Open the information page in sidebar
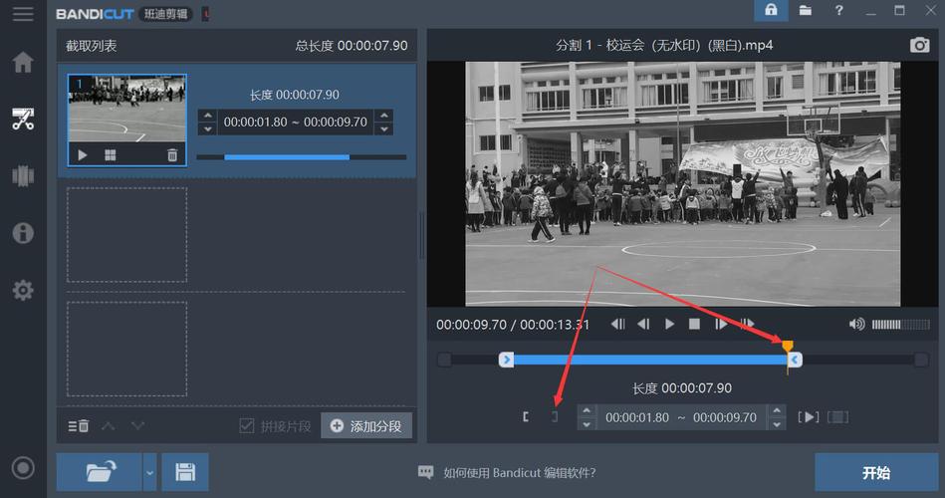The width and height of the screenshot is (945, 498). click(23, 233)
